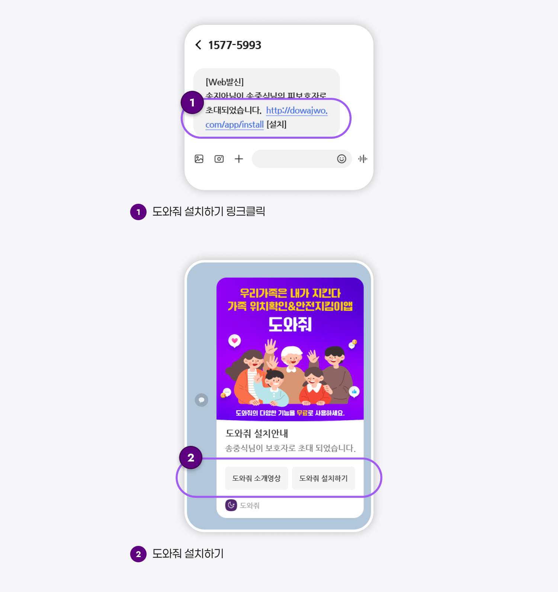Tap the 도와줘 moon app logo
The width and height of the screenshot is (558, 592).
pos(231,505)
